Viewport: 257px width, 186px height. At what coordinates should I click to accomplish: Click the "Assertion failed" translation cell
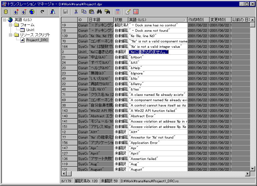[x=158, y=159]
